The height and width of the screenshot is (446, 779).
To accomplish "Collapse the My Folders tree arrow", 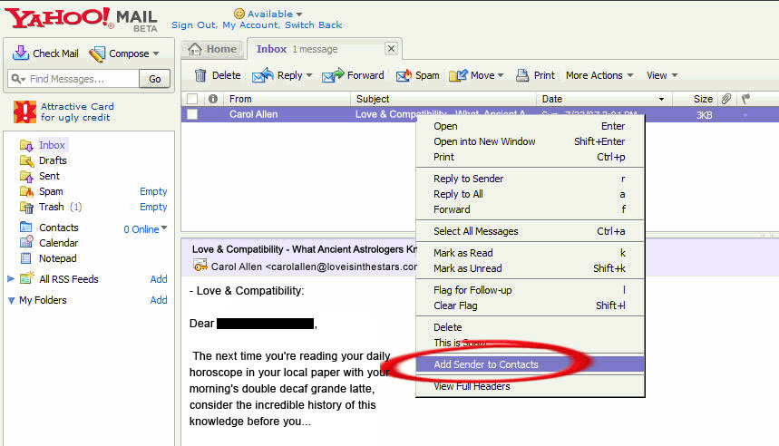I will (11, 300).
